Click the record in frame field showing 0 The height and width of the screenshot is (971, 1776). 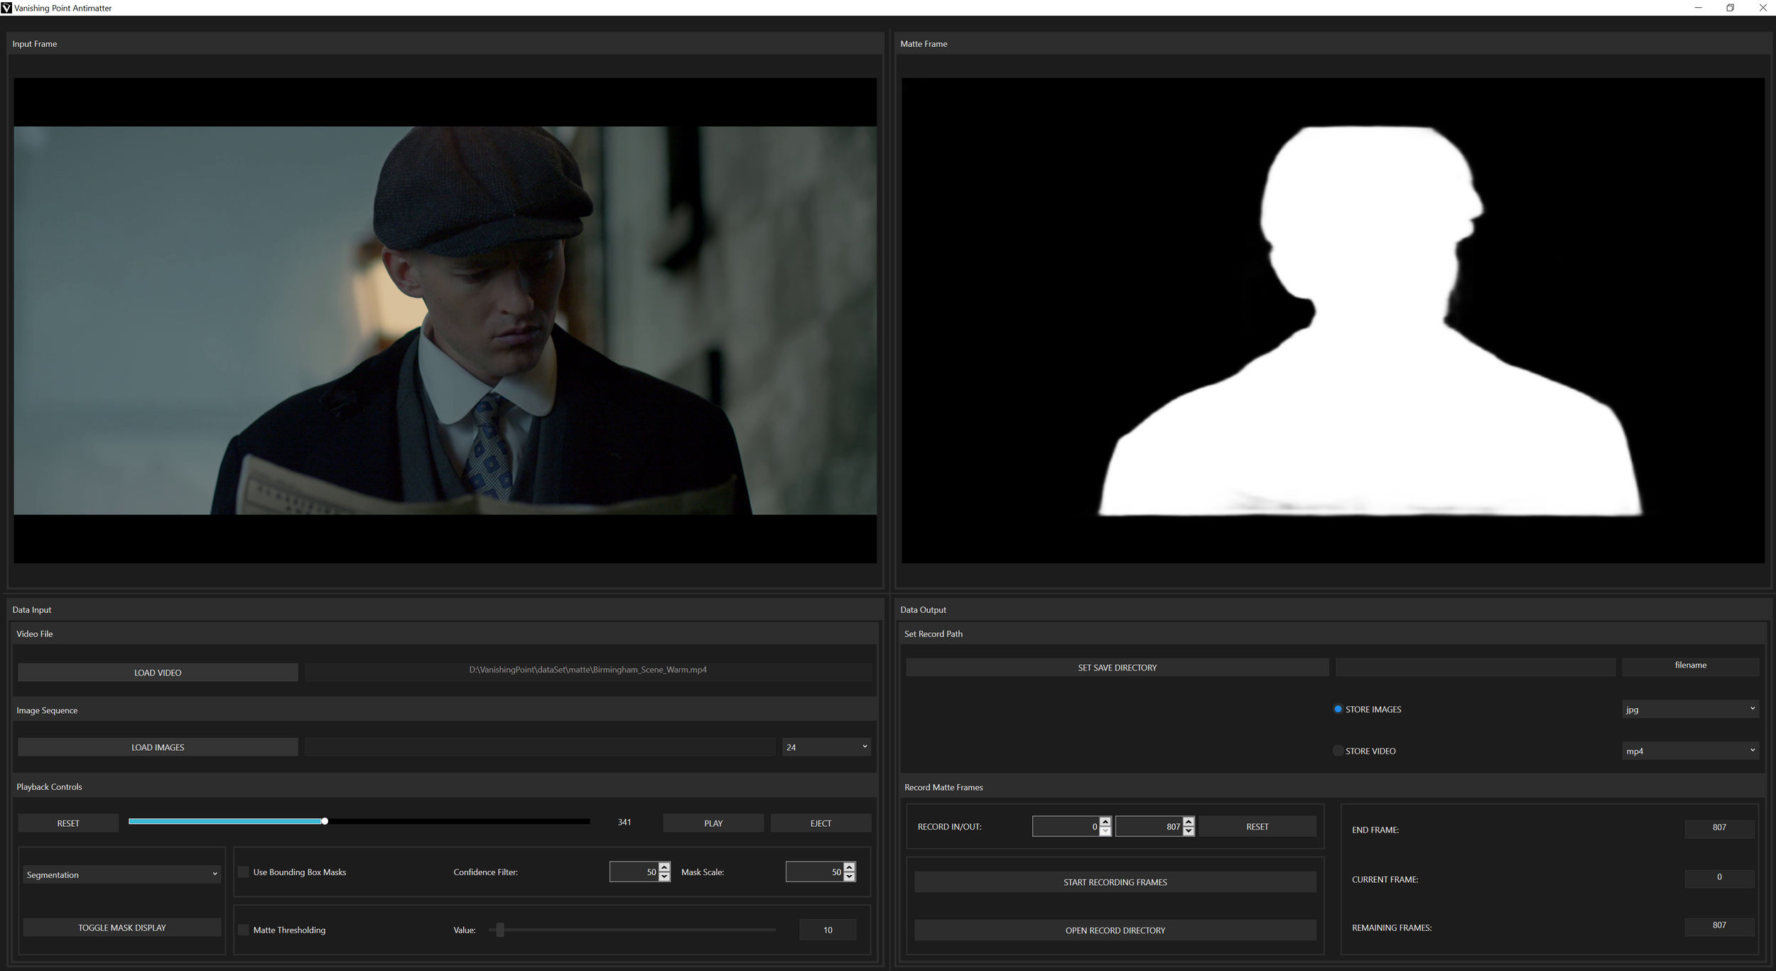point(1066,826)
